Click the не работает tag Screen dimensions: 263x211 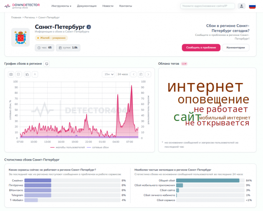221,109
